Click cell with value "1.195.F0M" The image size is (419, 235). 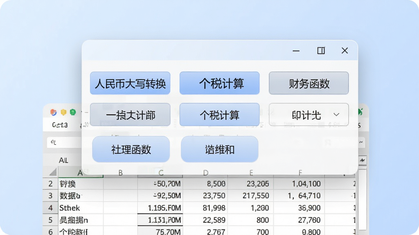tap(160, 208)
